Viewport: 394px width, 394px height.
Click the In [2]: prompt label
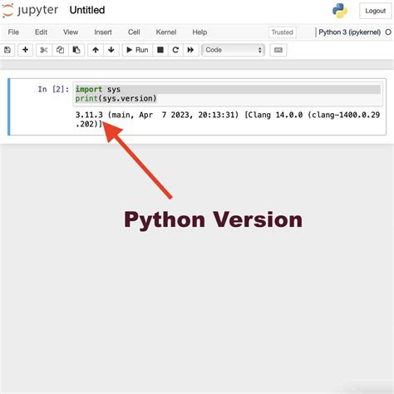pyautogui.click(x=53, y=89)
